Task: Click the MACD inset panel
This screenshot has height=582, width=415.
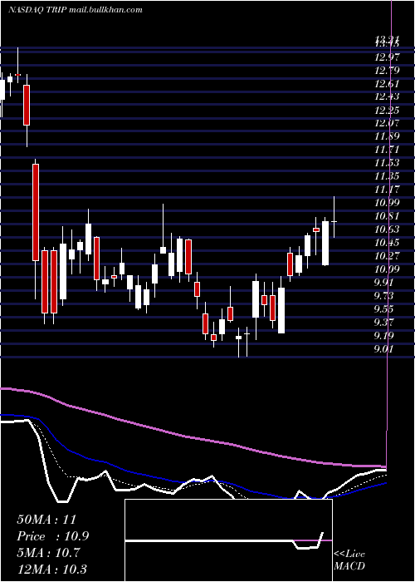Action: [x=228, y=540]
